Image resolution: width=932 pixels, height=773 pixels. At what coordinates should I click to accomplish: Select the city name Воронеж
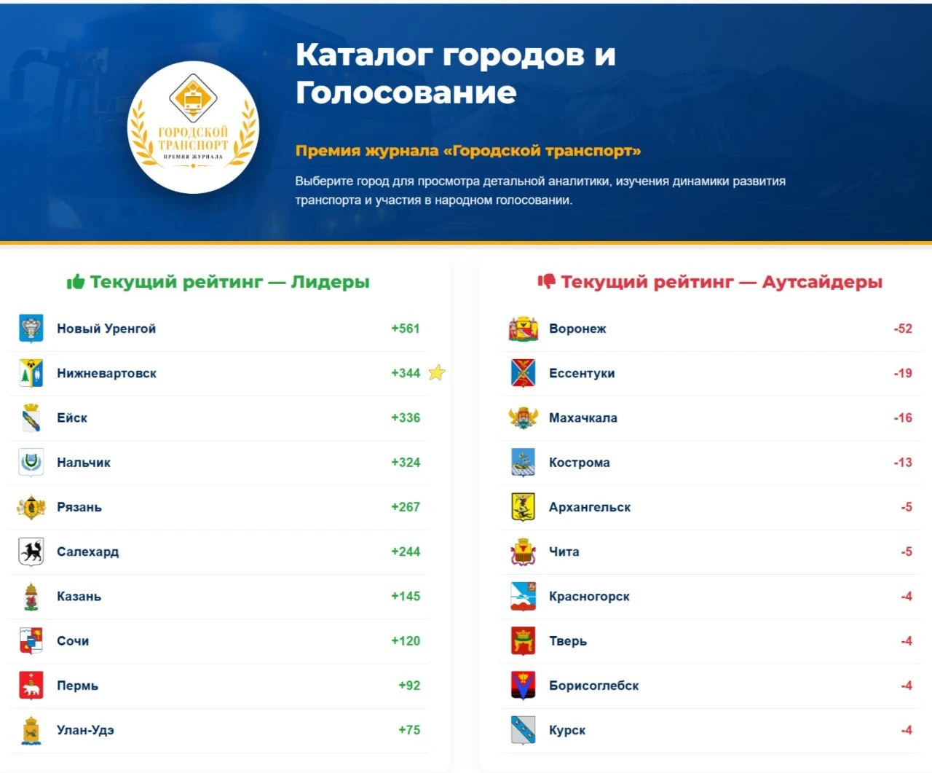point(577,329)
